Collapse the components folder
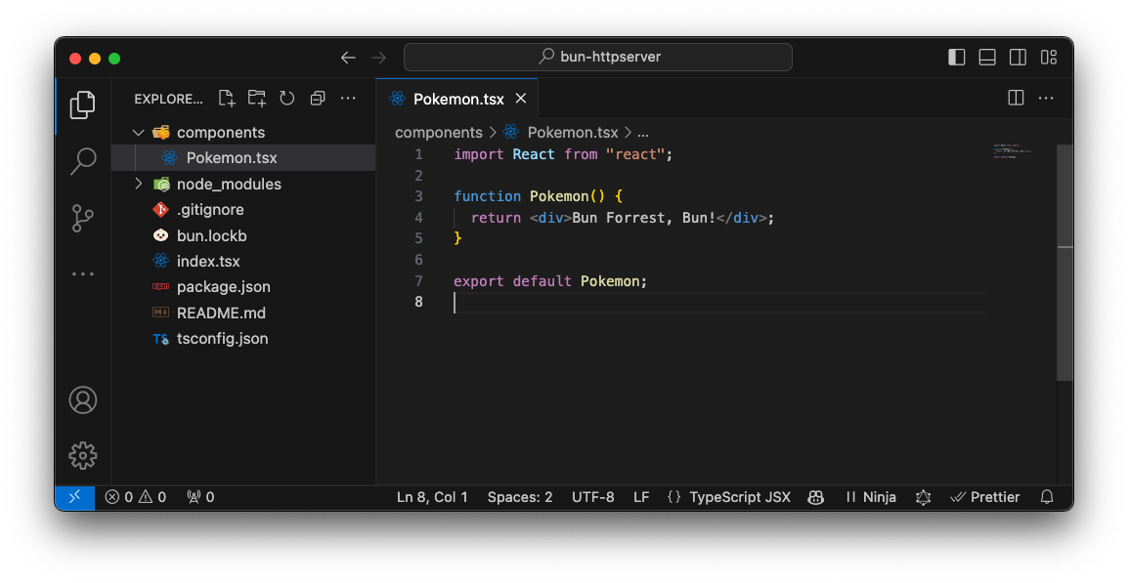 click(243, 132)
